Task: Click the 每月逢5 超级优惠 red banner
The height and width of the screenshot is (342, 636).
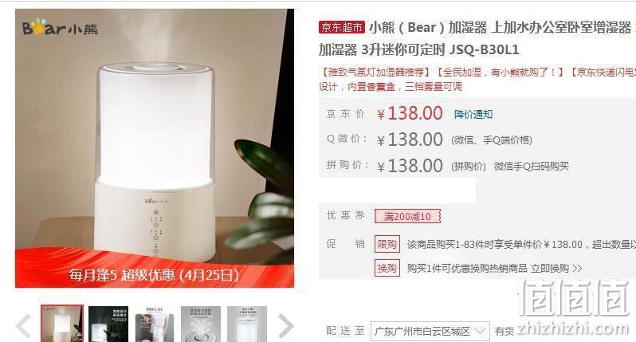Action: [155, 269]
